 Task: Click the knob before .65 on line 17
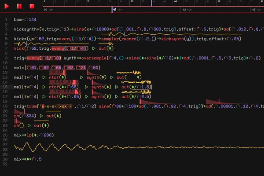pyautogui.click(x=69, y=97)
